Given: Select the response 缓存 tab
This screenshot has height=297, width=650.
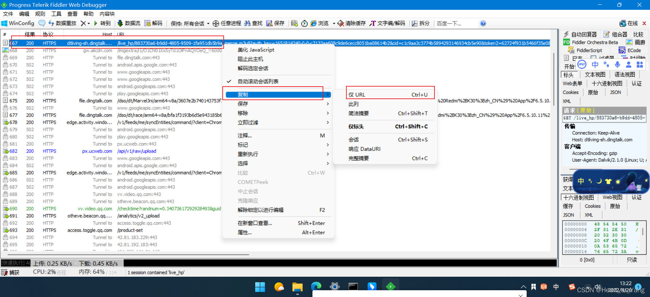Looking at the screenshot, I should pyautogui.click(x=568, y=206).
